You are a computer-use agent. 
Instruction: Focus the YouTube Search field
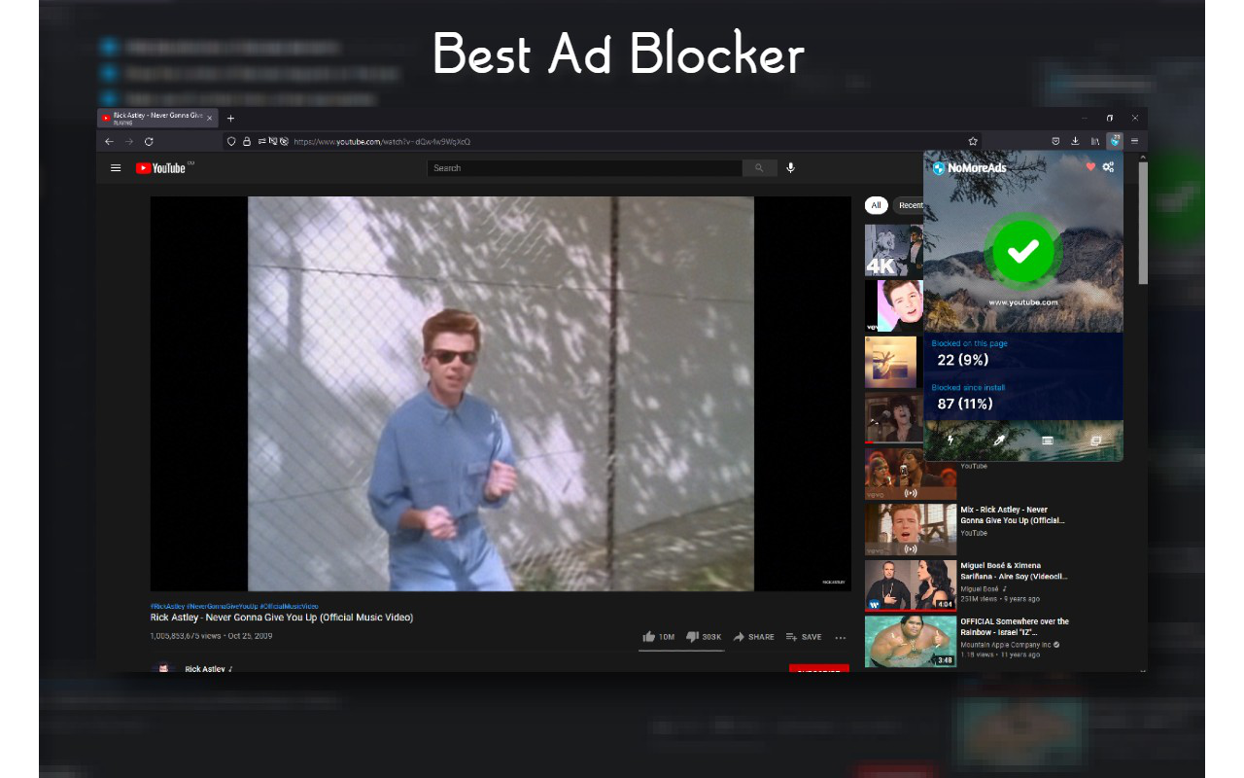[x=584, y=168]
